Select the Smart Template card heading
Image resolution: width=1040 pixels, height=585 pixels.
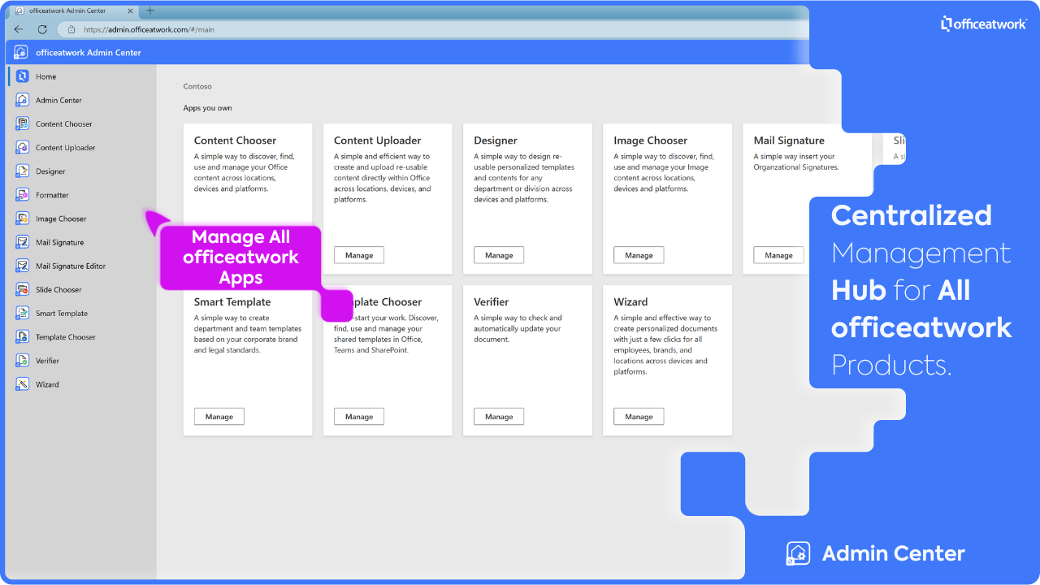(232, 302)
